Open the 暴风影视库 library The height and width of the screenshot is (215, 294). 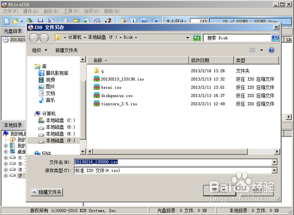(x=54, y=73)
